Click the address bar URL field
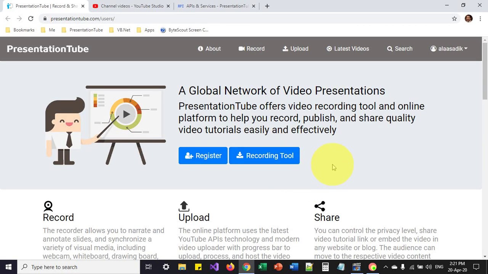The width and height of the screenshot is (488, 274). [244, 19]
